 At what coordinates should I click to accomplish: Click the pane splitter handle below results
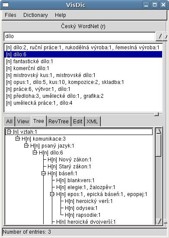[x=156, y=114]
